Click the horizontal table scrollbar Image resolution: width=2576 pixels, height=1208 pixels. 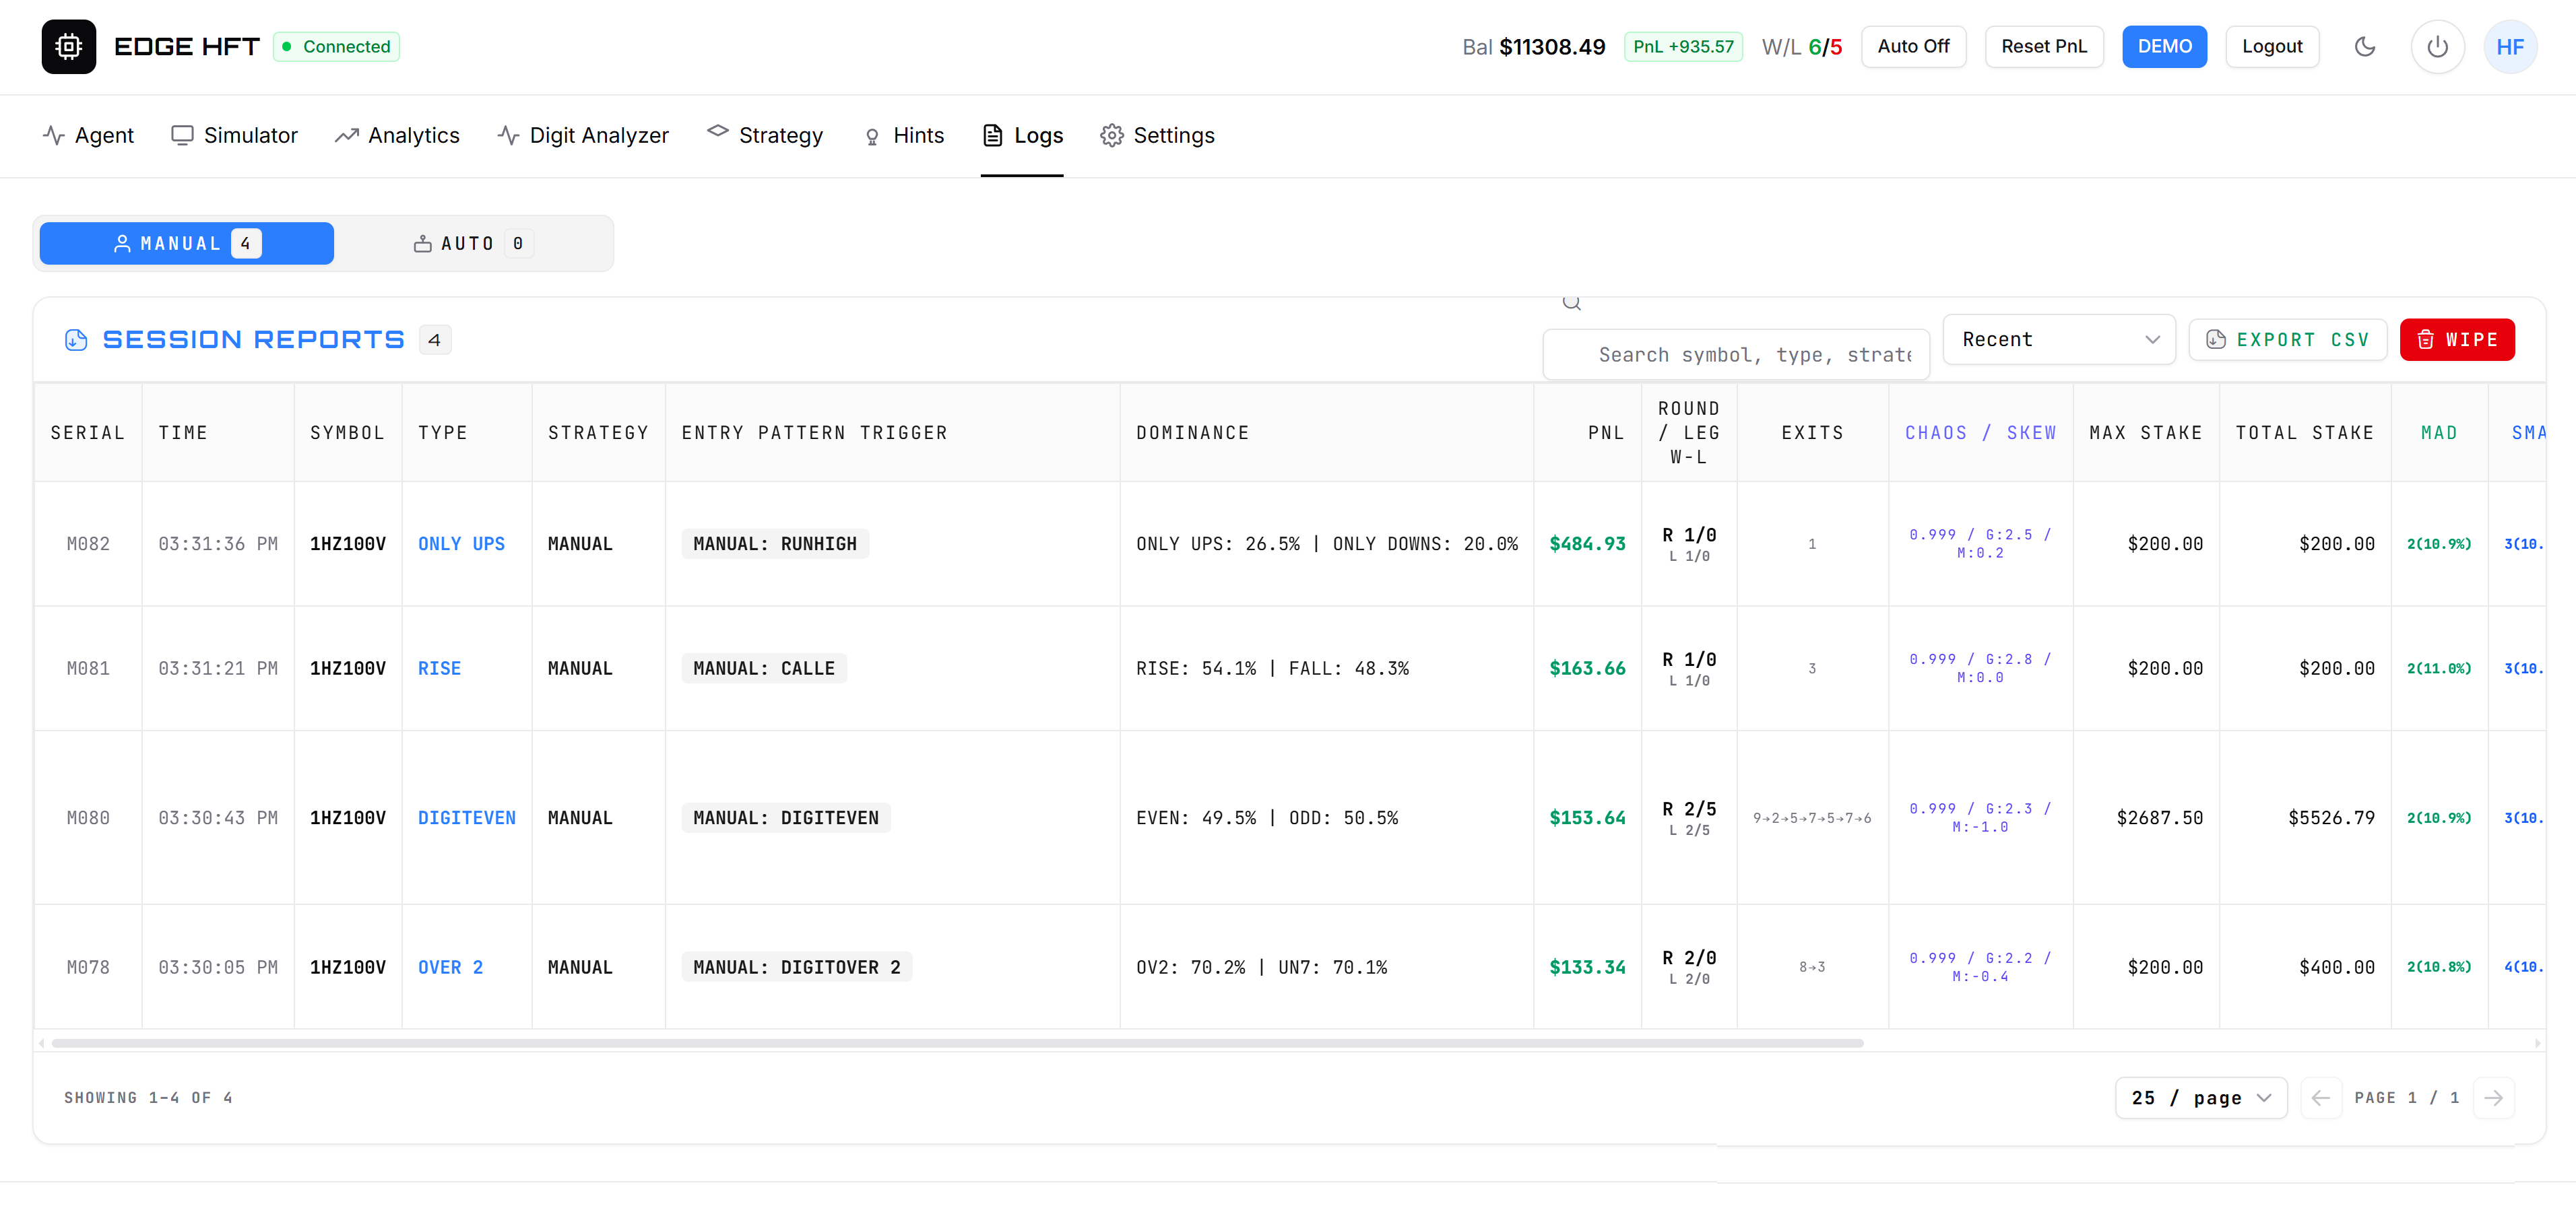pos(957,1043)
